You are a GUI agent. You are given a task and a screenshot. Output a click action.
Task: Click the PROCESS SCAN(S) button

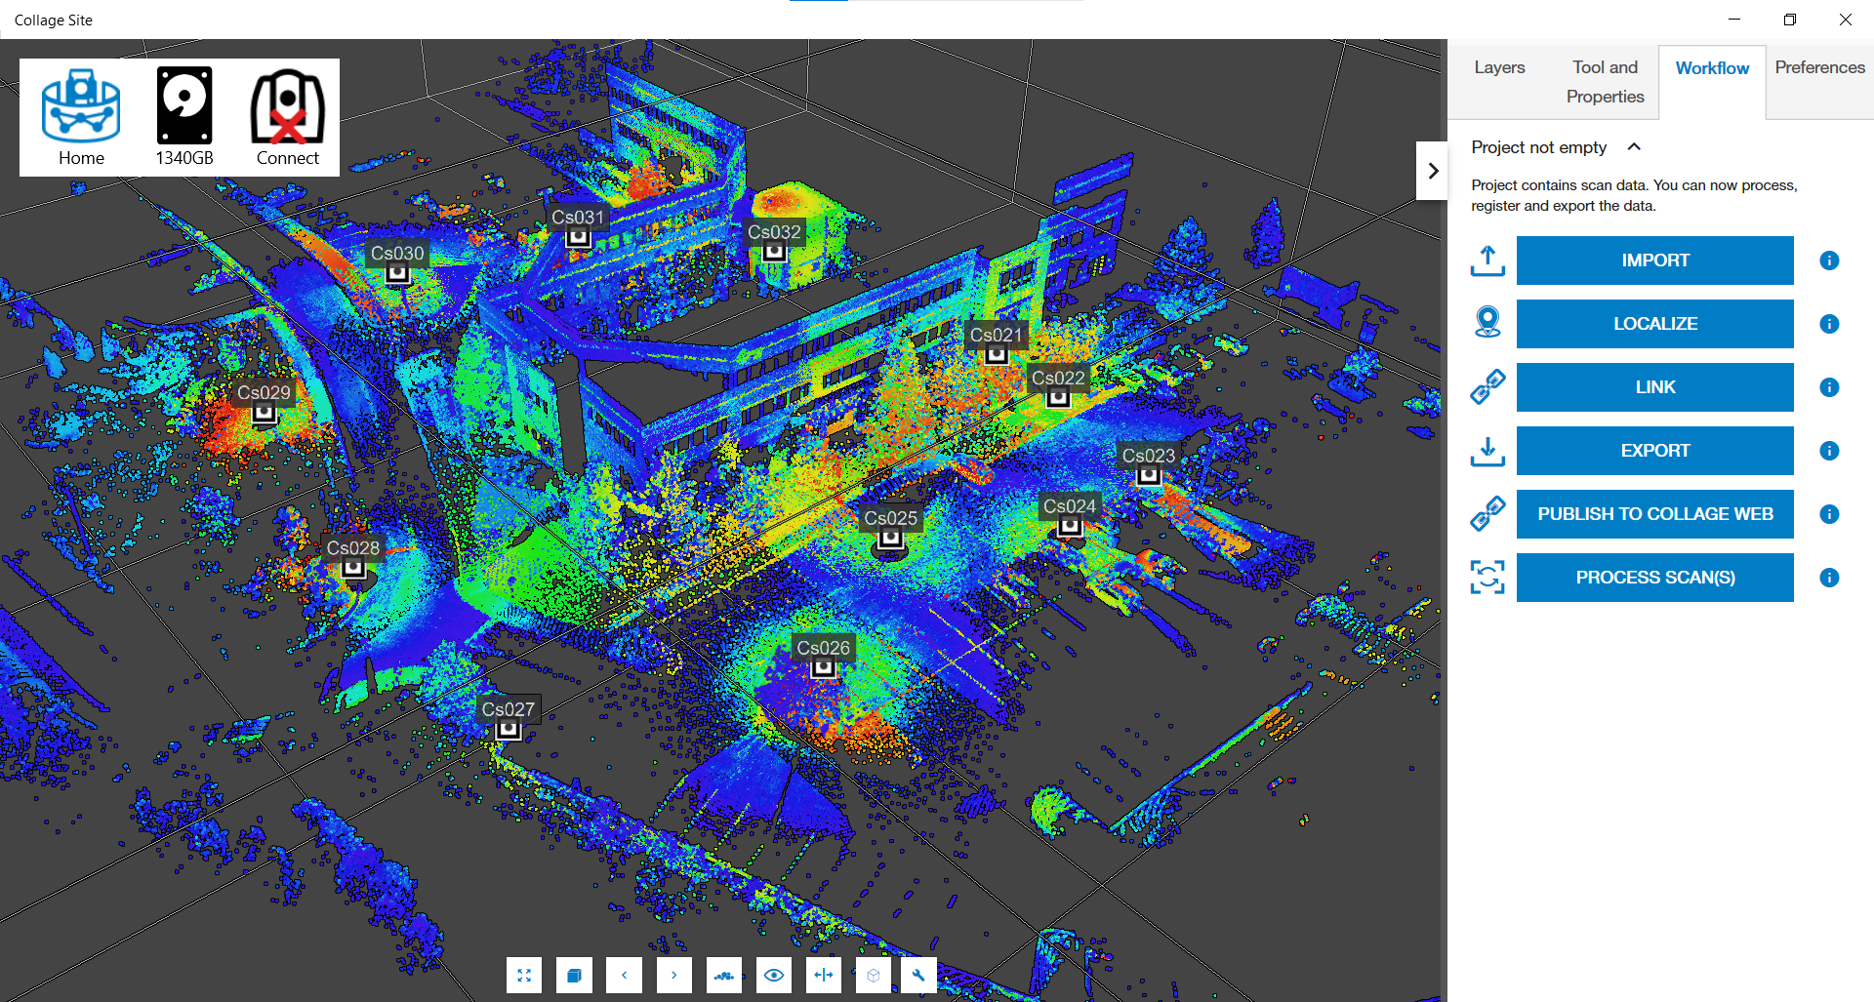[1654, 578]
